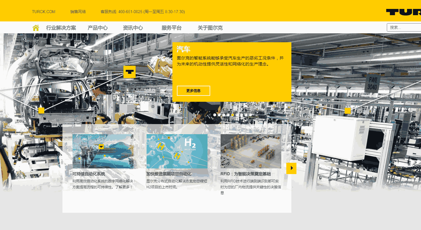This screenshot has width=421, height=230.
Task: Click the 更多信息 button
Action: coord(193,91)
